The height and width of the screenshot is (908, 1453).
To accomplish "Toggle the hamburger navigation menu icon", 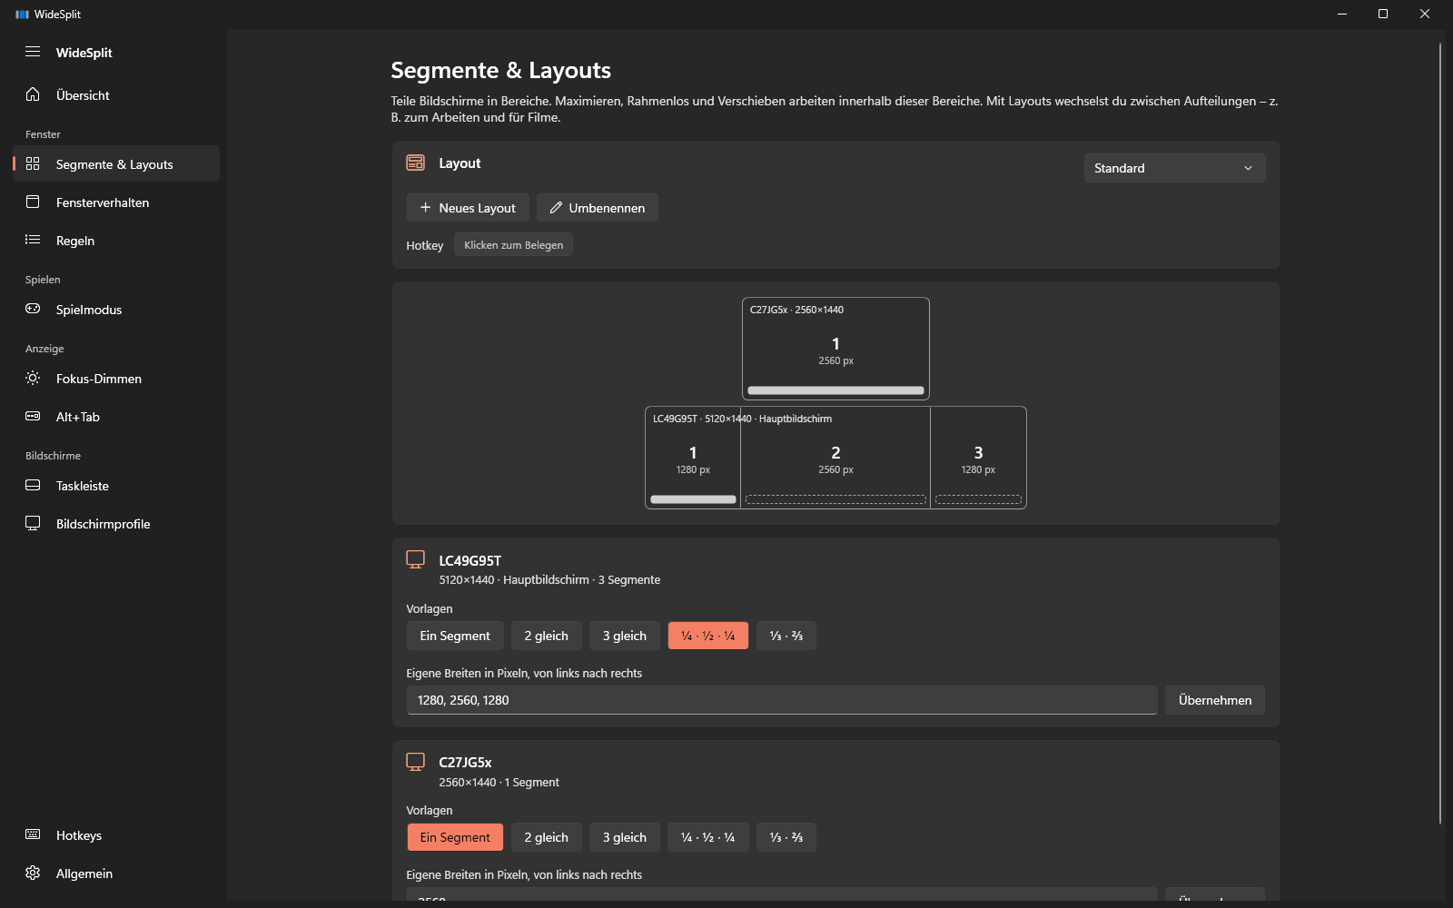I will pos(33,52).
